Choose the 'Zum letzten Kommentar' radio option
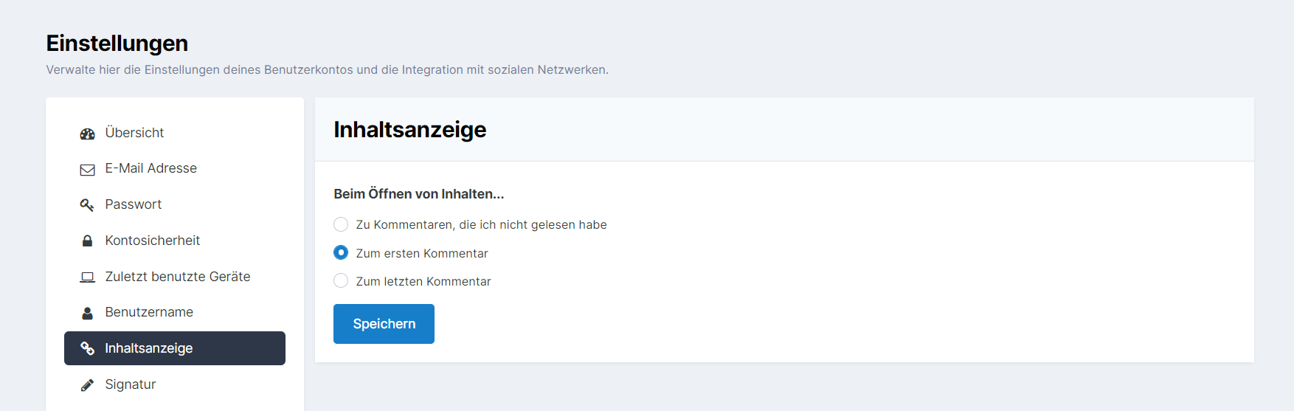The width and height of the screenshot is (1294, 411). point(341,280)
